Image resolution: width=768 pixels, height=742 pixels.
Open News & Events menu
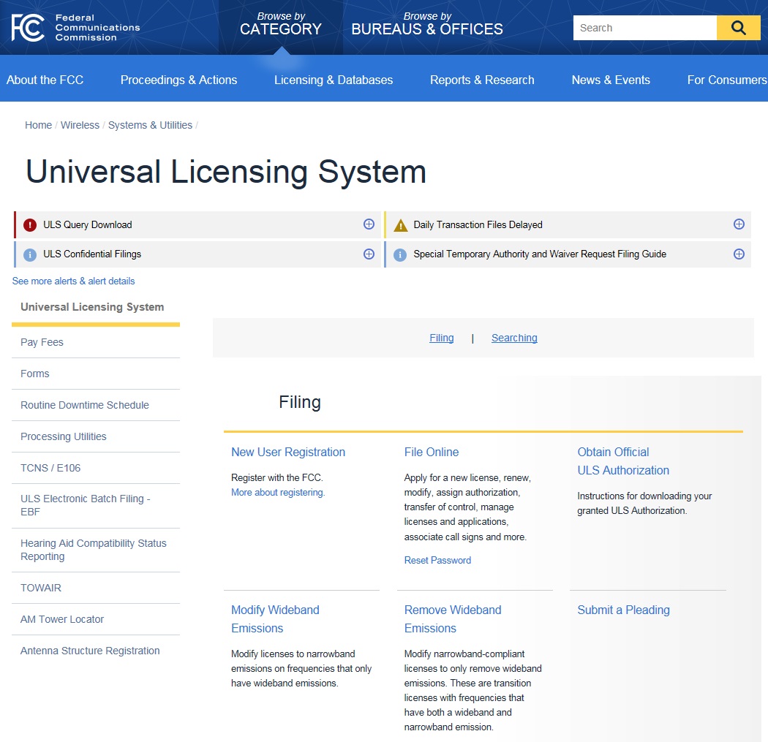(611, 80)
